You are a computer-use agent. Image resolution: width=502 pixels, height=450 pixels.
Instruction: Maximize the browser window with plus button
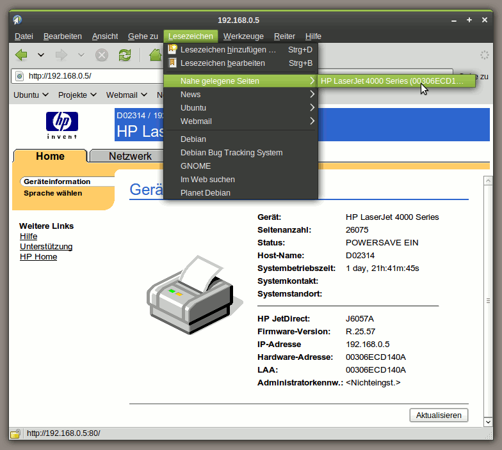tap(469, 20)
